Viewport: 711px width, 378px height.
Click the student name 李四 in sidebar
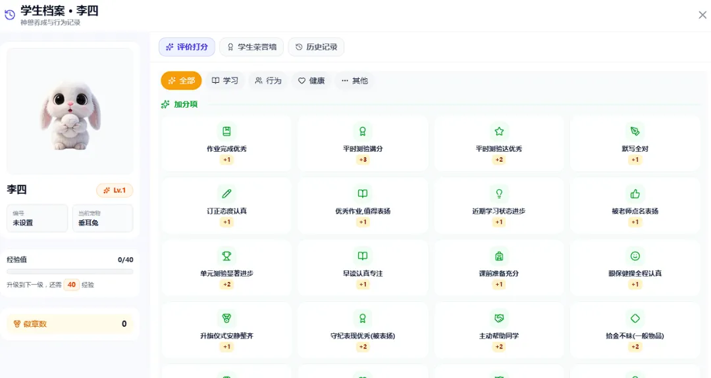point(16,190)
